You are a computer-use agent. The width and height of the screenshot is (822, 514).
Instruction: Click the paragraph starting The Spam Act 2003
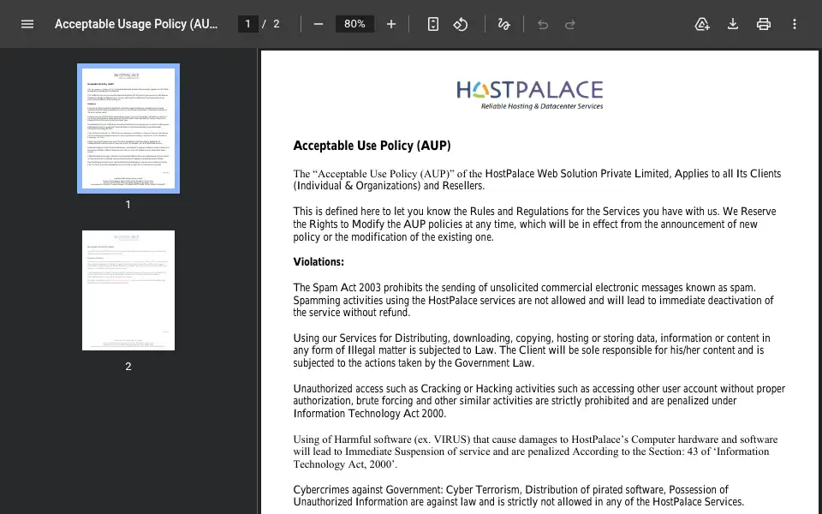point(533,300)
